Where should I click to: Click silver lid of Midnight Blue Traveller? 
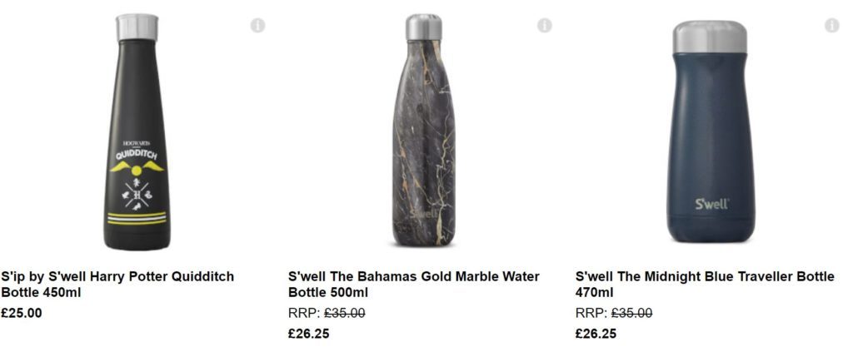[711, 35]
